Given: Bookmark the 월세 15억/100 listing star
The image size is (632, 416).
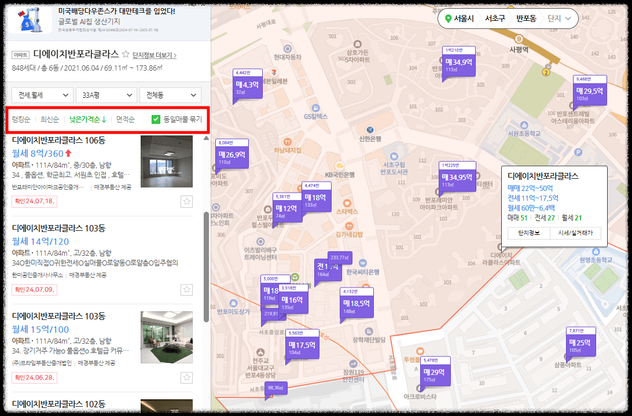Looking at the screenshot, I should (x=186, y=377).
